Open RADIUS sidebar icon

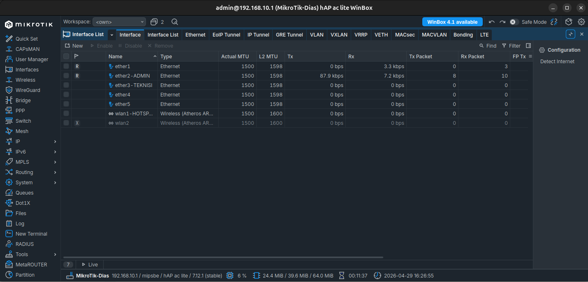9,244
